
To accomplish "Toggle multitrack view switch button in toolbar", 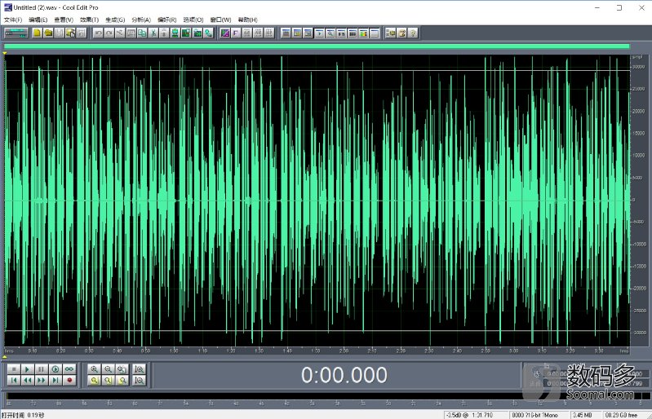I will click(x=16, y=33).
